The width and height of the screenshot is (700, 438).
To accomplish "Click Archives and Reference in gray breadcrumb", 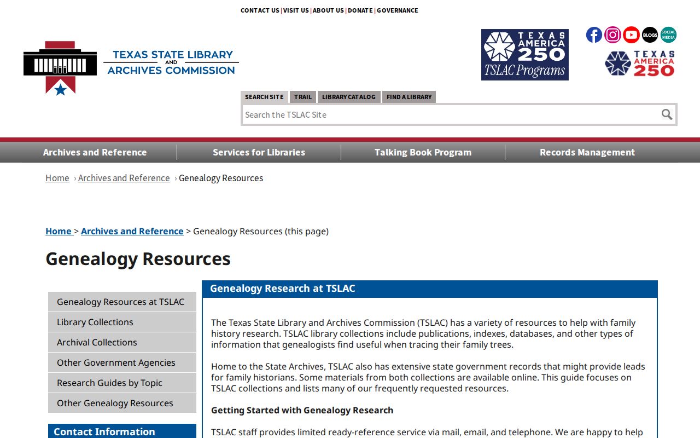I will [124, 178].
